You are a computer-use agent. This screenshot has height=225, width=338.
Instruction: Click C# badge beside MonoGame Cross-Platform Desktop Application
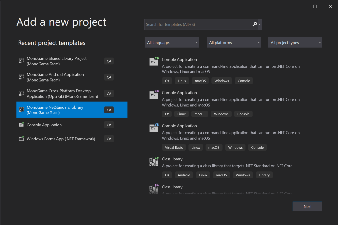[109, 94]
